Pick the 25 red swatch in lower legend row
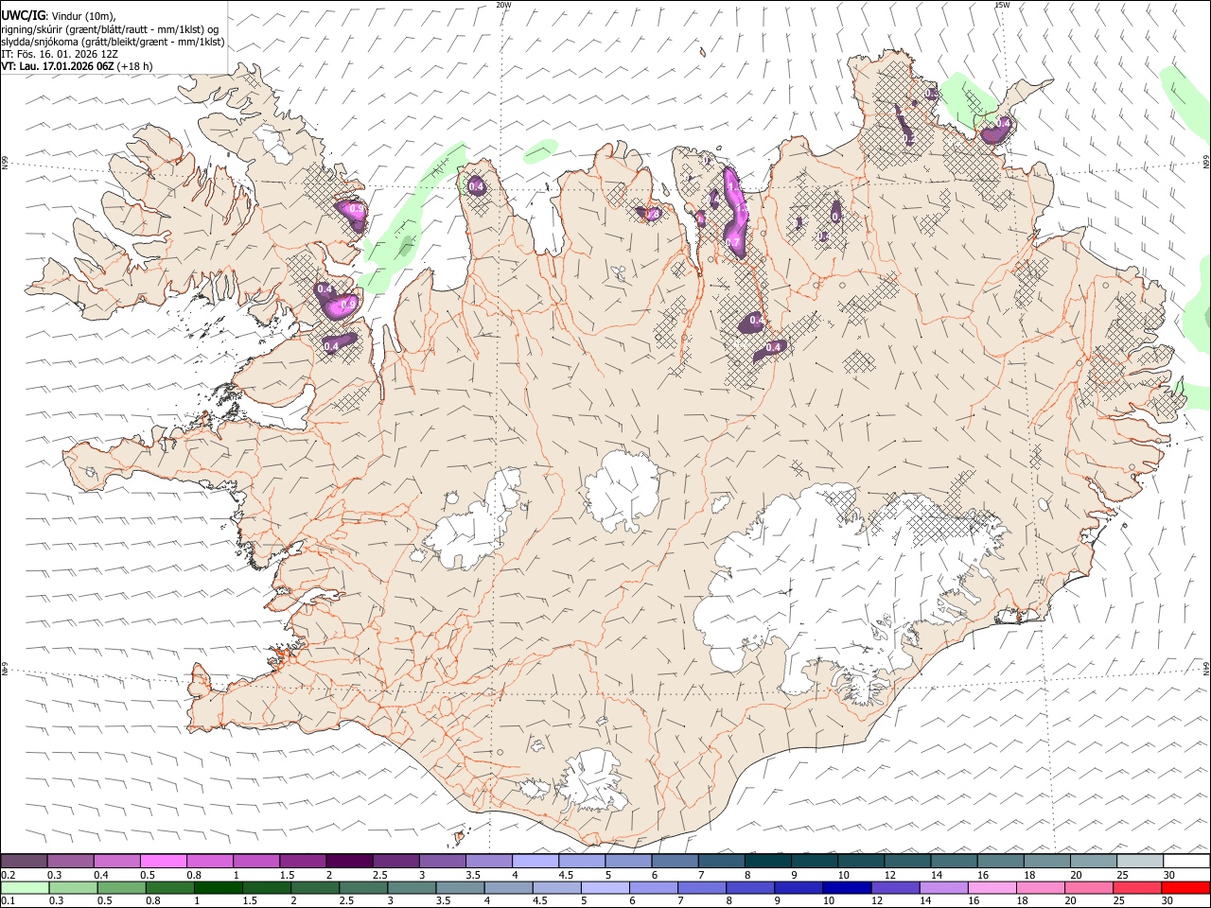The height and width of the screenshot is (908, 1211). coord(1138,887)
